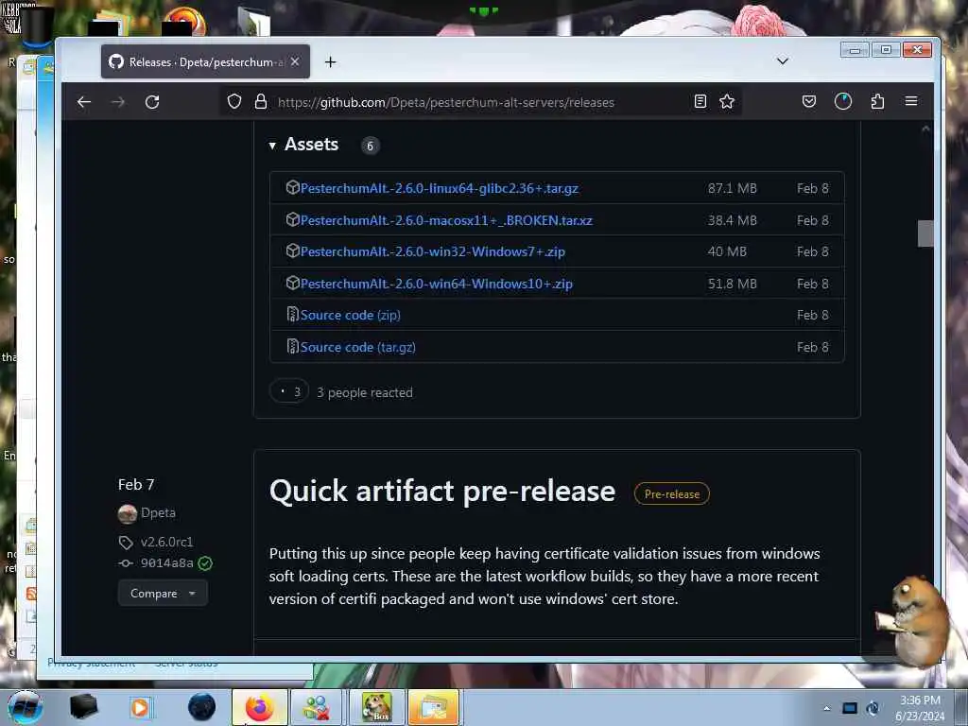Download Source code (zip)
The height and width of the screenshot is (726, 968).
tap(350, 316)
